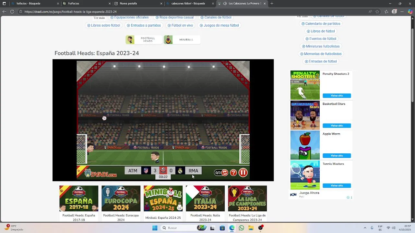415x233 pixels.
Task: Reload the current page
Action: pos(12,12)
